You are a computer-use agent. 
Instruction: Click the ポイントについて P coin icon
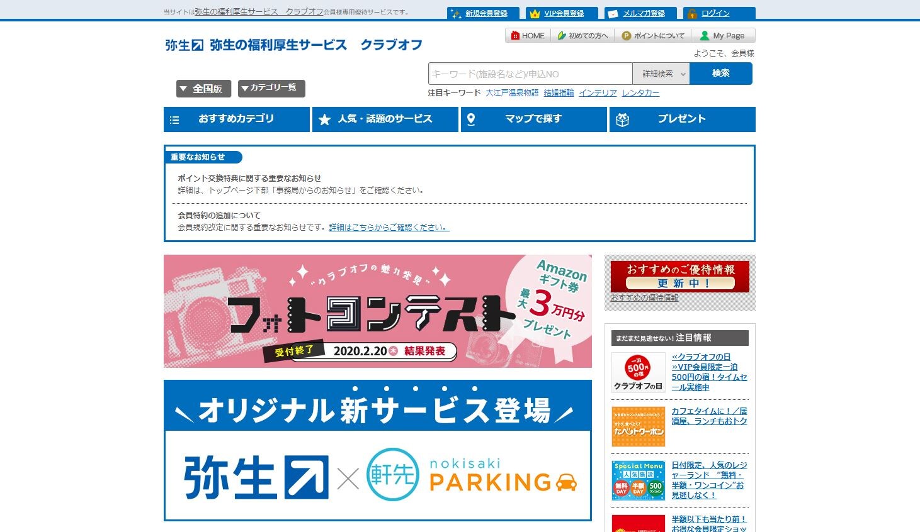coord(626,36)
